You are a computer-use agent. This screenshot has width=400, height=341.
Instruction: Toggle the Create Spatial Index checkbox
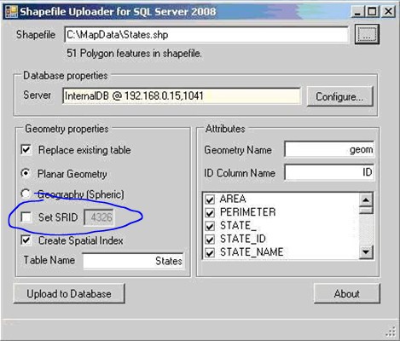coord(26,240)
